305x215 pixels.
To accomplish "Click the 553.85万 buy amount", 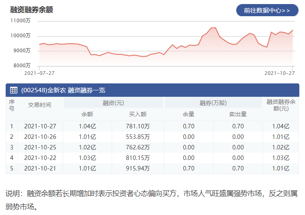I will (x=138, y=137).
